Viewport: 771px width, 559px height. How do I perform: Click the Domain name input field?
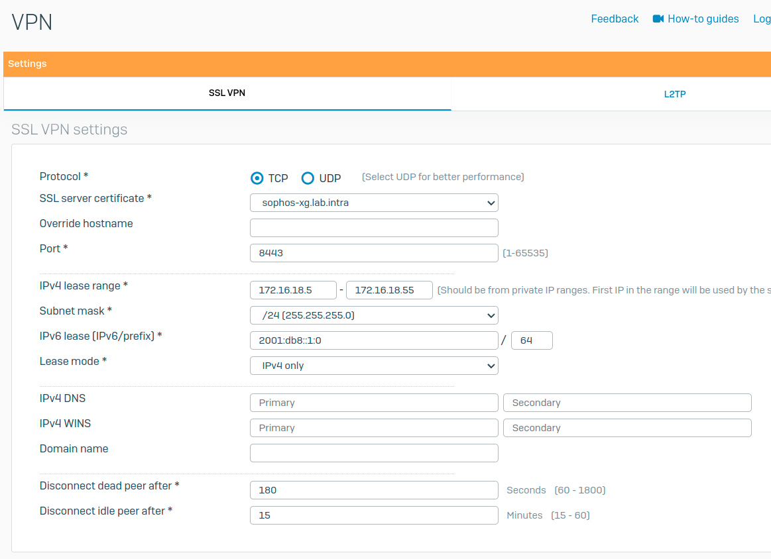pos(374,453)
